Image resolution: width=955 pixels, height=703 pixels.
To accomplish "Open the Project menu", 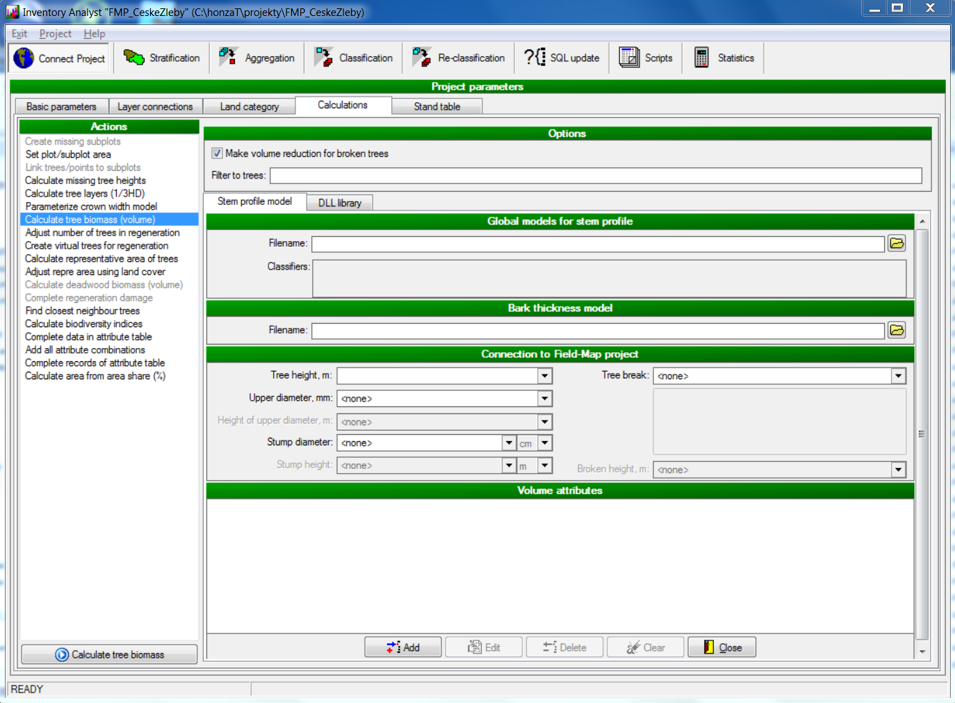I will [x=55, y=33].
